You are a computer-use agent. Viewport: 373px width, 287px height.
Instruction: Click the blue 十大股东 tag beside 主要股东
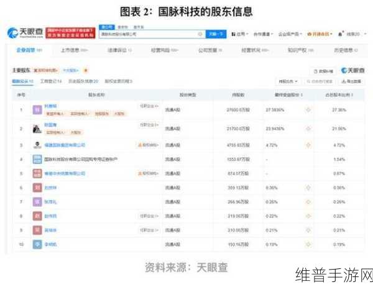coord(70,70)
